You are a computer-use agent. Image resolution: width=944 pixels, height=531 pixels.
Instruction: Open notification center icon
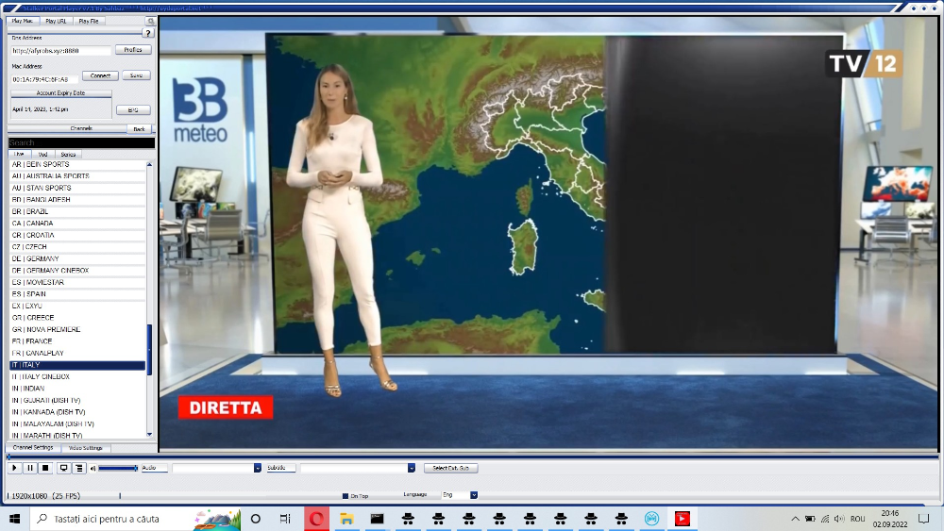pos(923,519)
